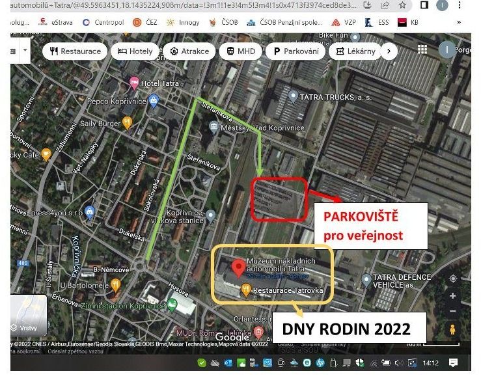Center map on my location

pos(453,279)
